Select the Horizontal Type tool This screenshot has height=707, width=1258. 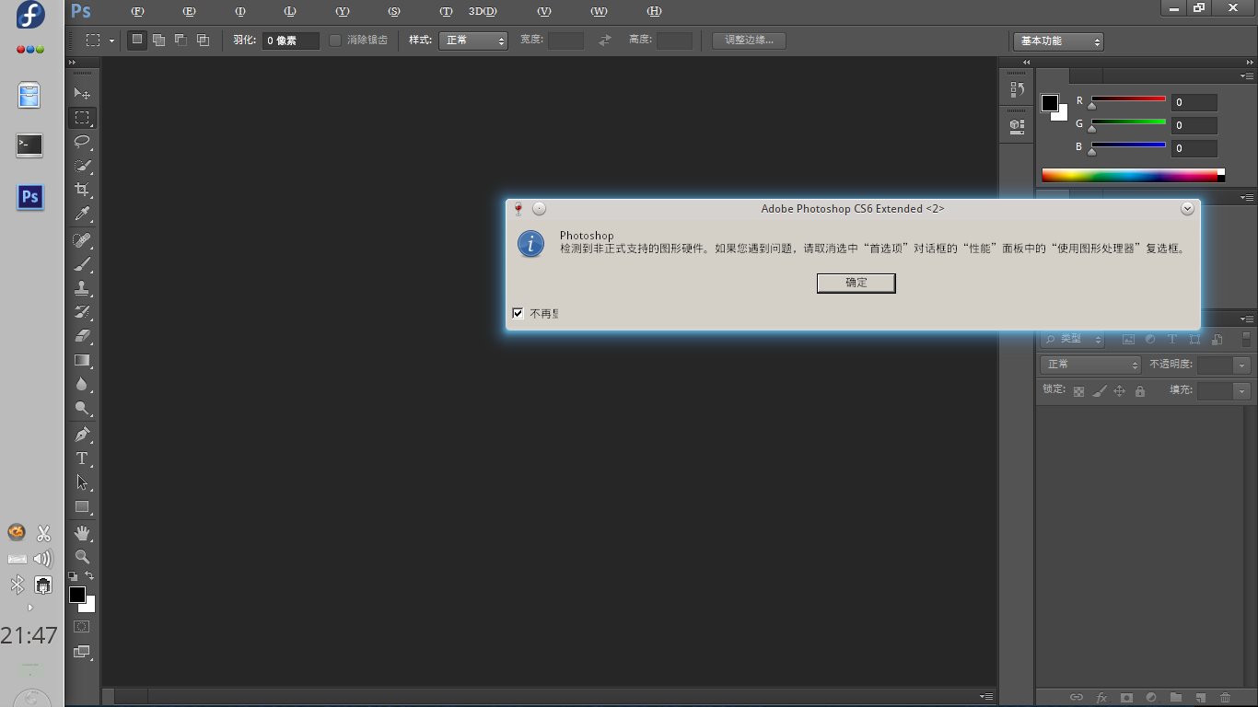tap(82, 458)
